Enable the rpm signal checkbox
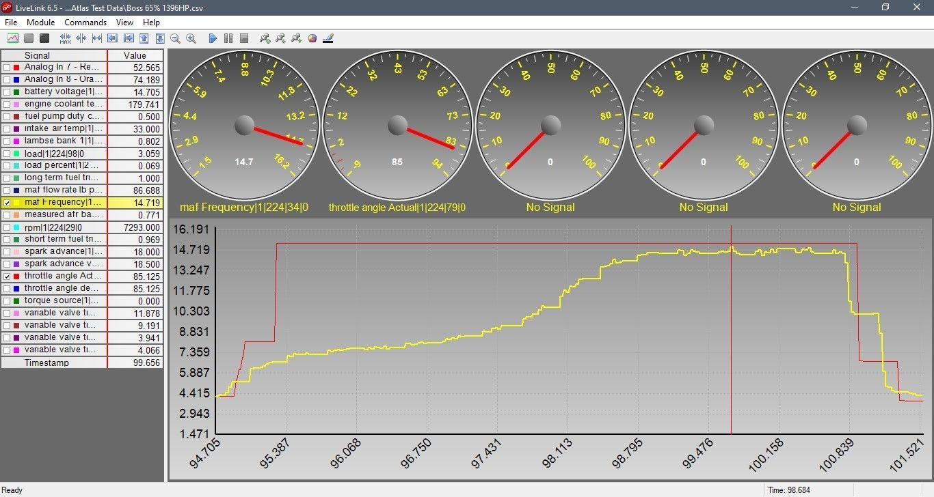Viewport: 934px width, 497px height. (7, 227)
